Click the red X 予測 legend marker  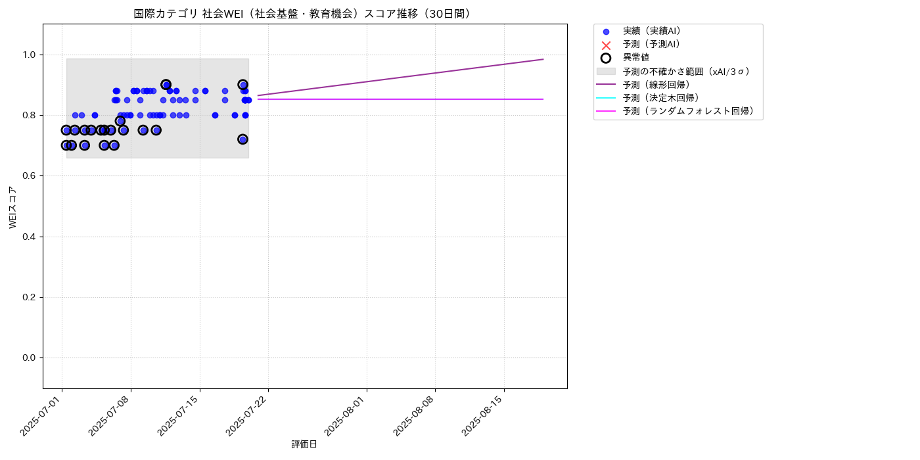click(x=606, y=45)
